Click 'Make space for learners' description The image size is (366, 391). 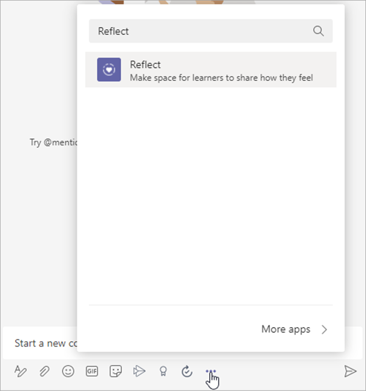(x=221, y=78)
